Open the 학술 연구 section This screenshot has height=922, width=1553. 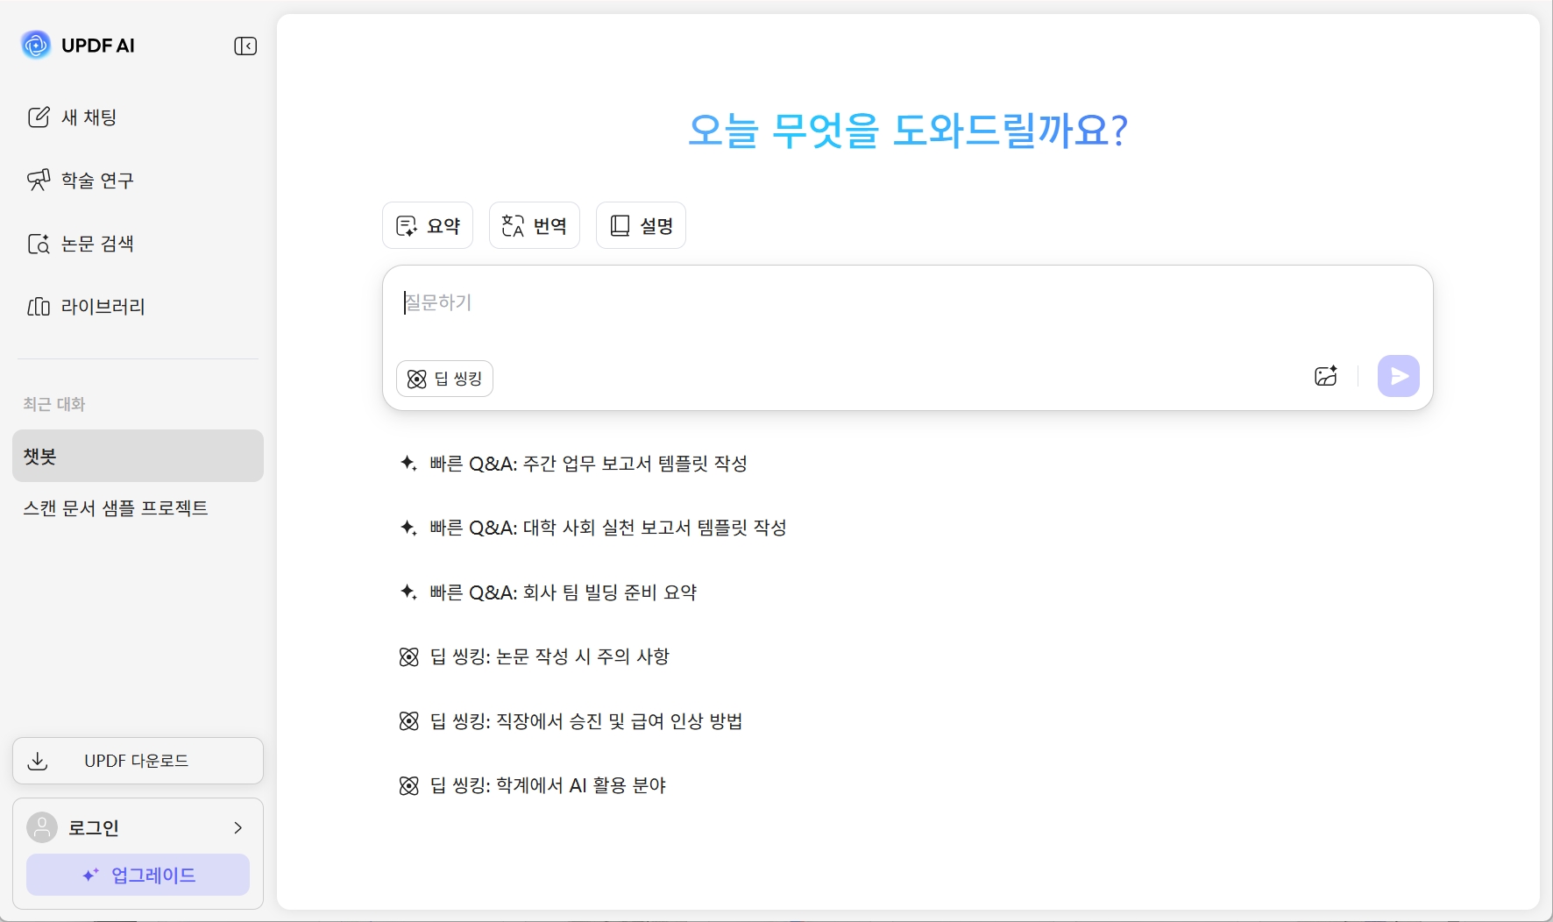81,181
